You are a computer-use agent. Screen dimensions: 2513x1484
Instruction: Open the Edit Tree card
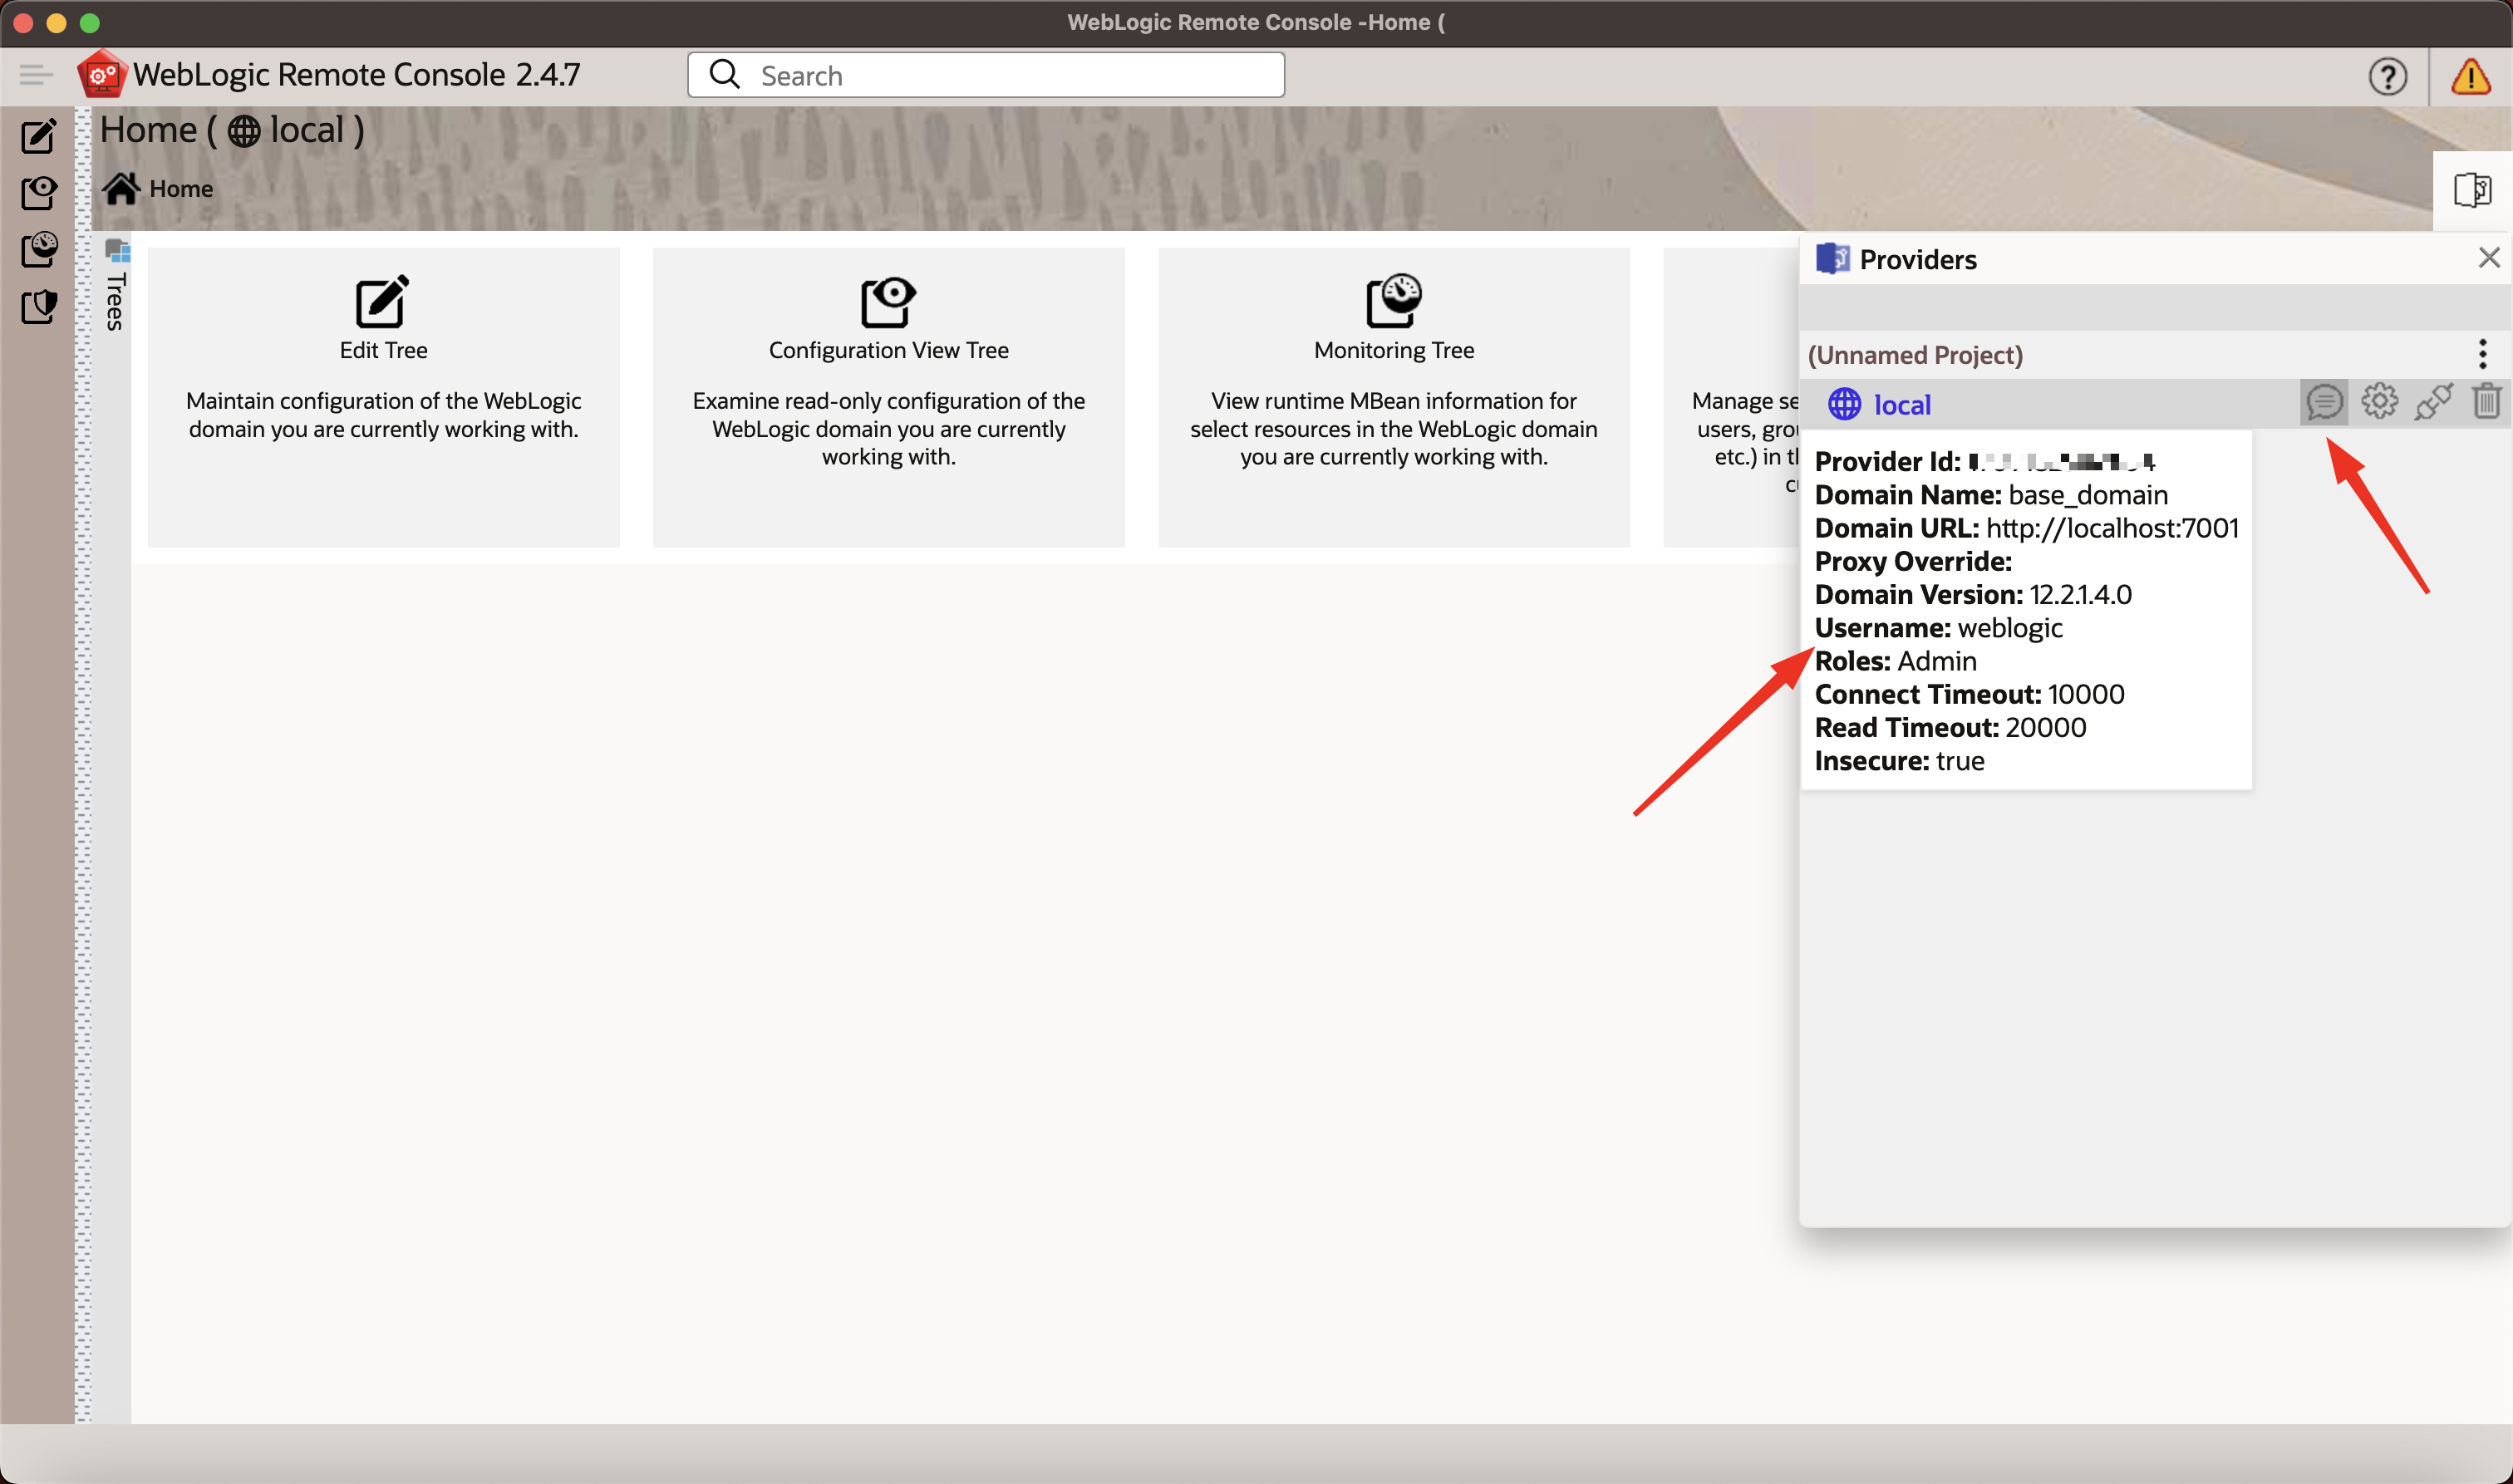coord(383,396)
